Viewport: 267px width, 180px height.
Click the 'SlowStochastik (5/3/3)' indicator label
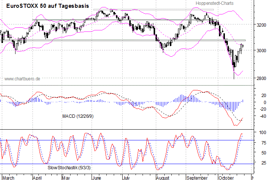pyautogui.click(x=69, y=168)
